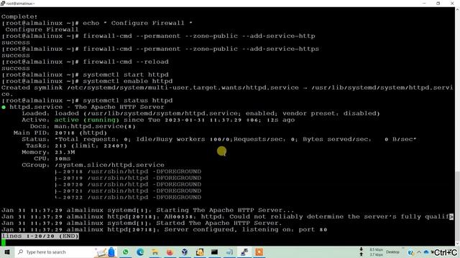Click the 'systemctl status httpd' command text
The image size is (460, 258).
128,100
